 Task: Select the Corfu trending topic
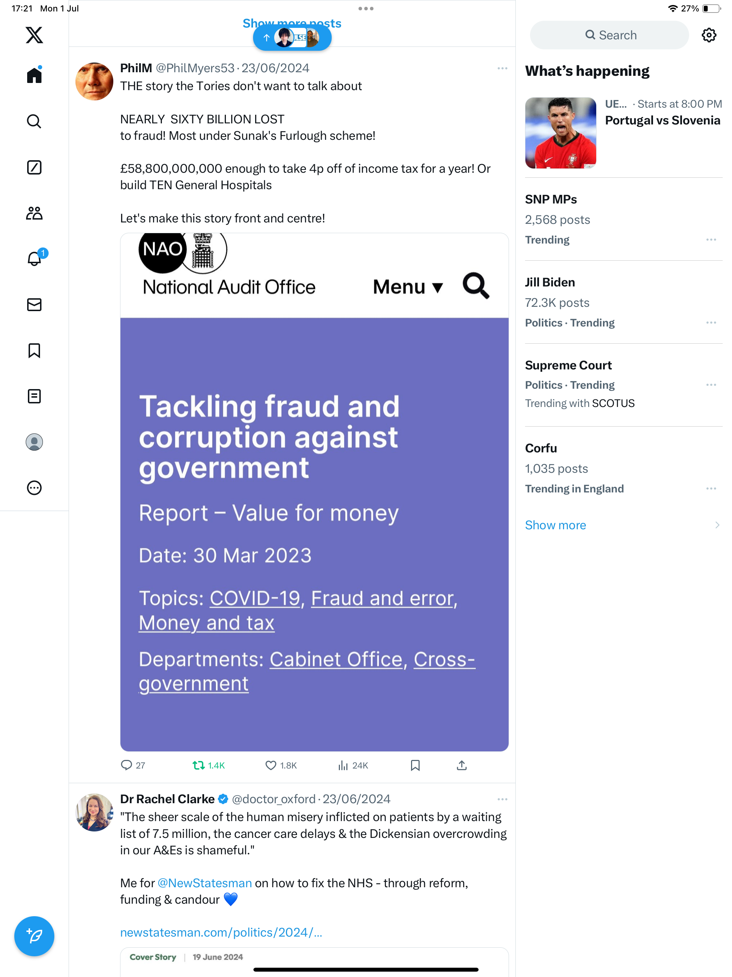pyautogui.click(x=541, y=448)
